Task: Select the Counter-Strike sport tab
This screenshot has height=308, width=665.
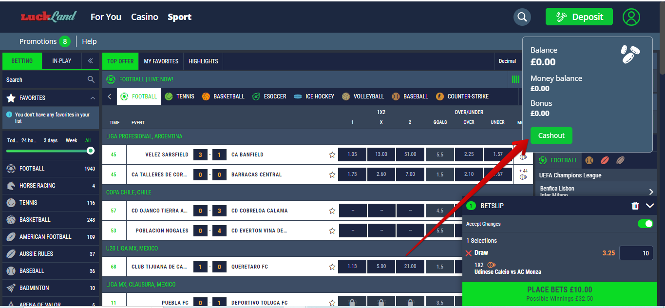Action: pyautogui.click(x=462, y=96)
